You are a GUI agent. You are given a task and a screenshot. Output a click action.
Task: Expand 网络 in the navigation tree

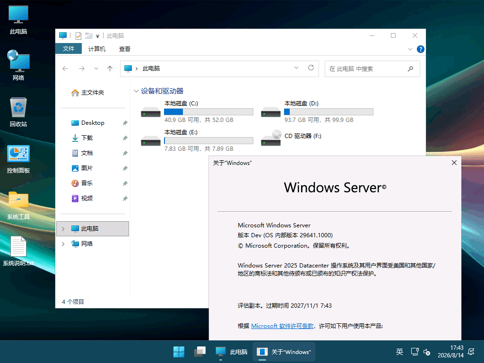(x=63, y=244)
